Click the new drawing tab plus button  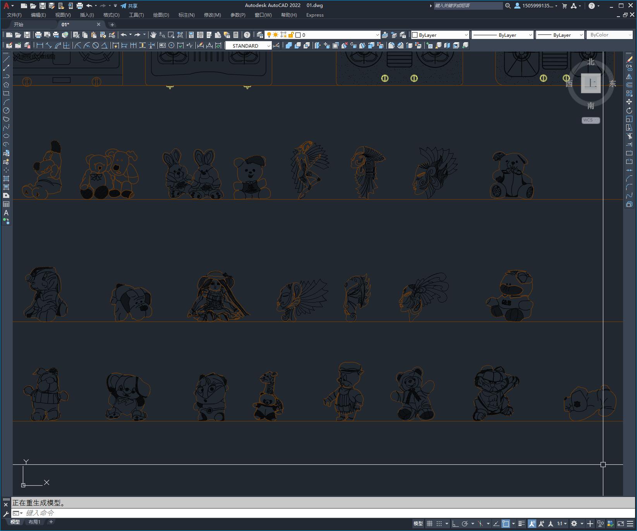tap(112, 24)
